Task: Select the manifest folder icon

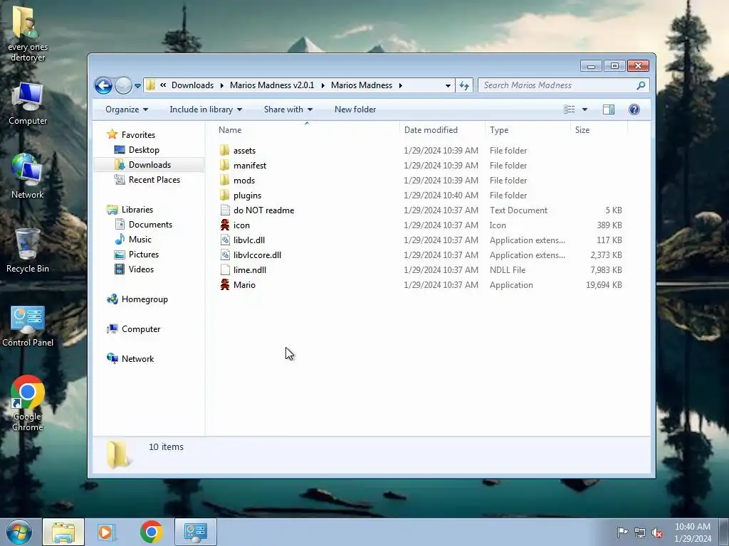Action: tap(224, 165)
